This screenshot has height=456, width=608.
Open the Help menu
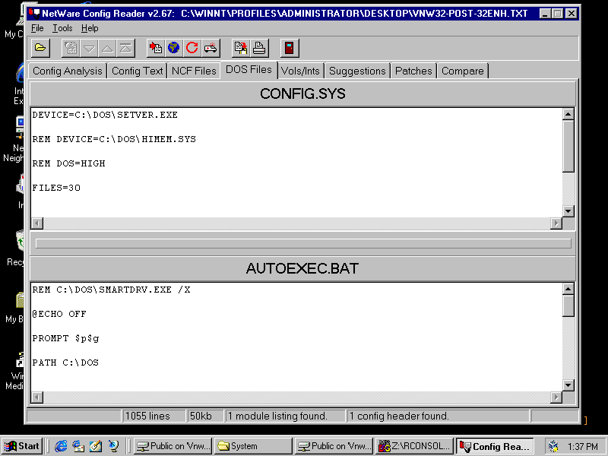tap(90, 28)
